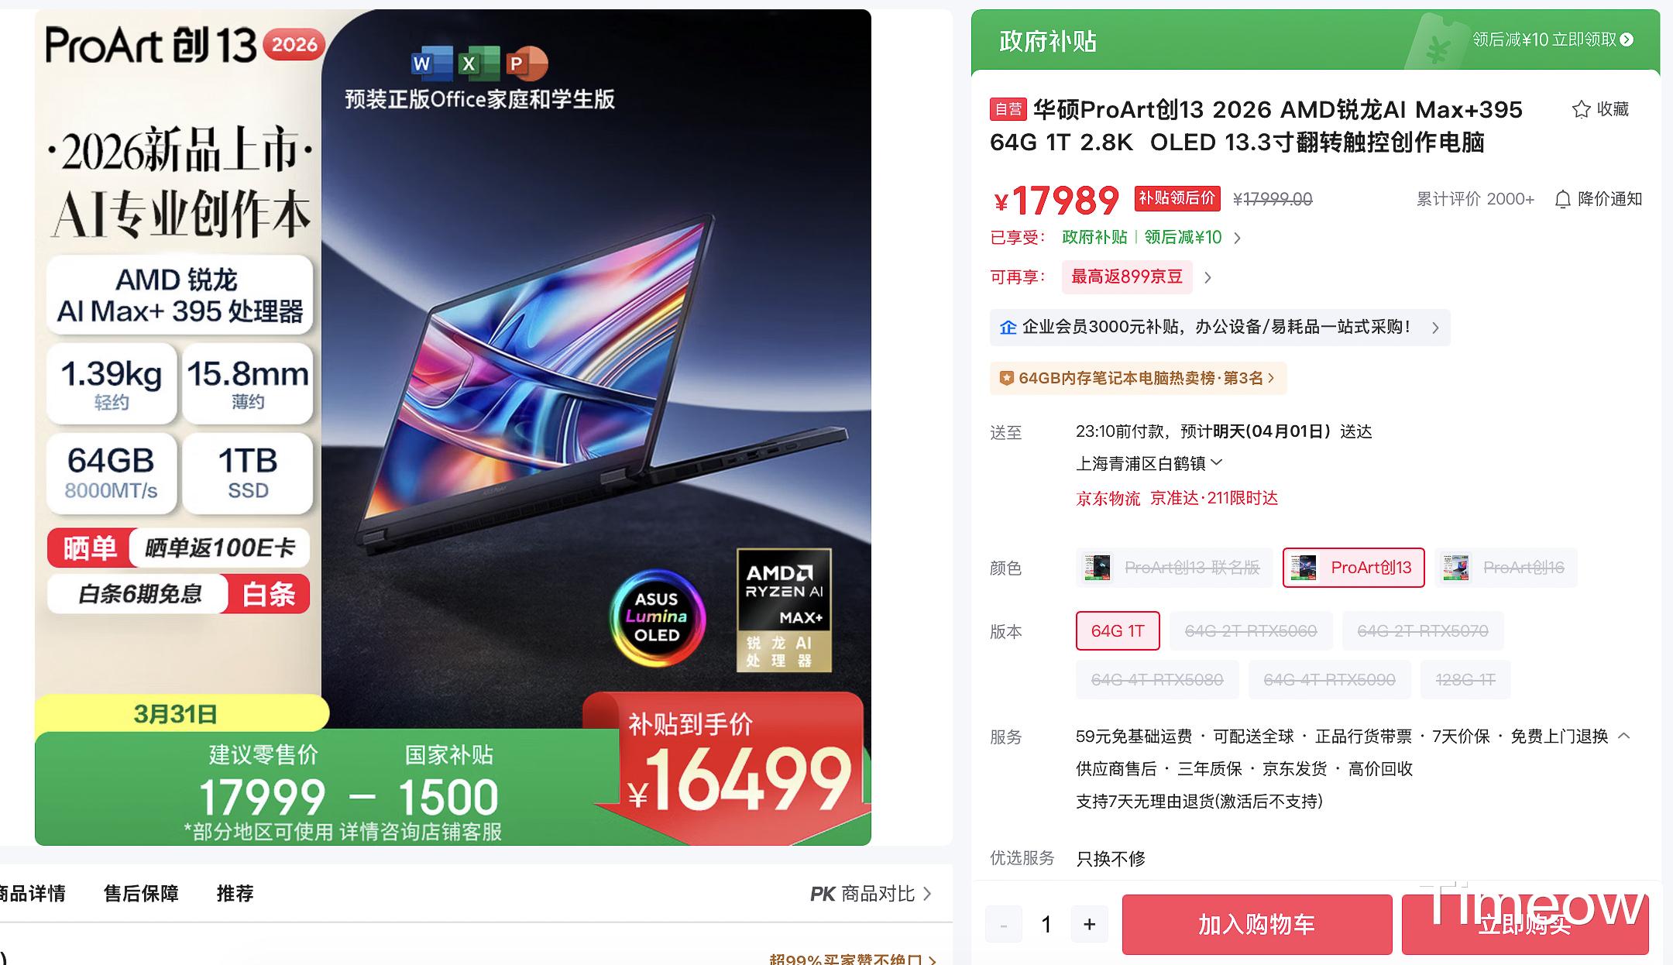This screenshot has width=1673, height=965.
Task: Click the badge icon on 64GB hot-selling ranking
Action: click(1006, 378)
